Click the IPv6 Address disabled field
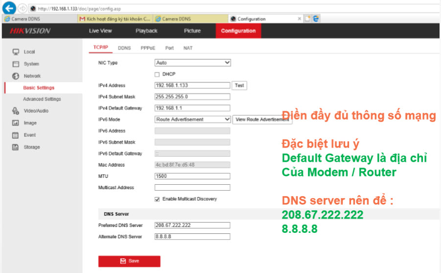441x273 pixels. click(x=192, y=131)
